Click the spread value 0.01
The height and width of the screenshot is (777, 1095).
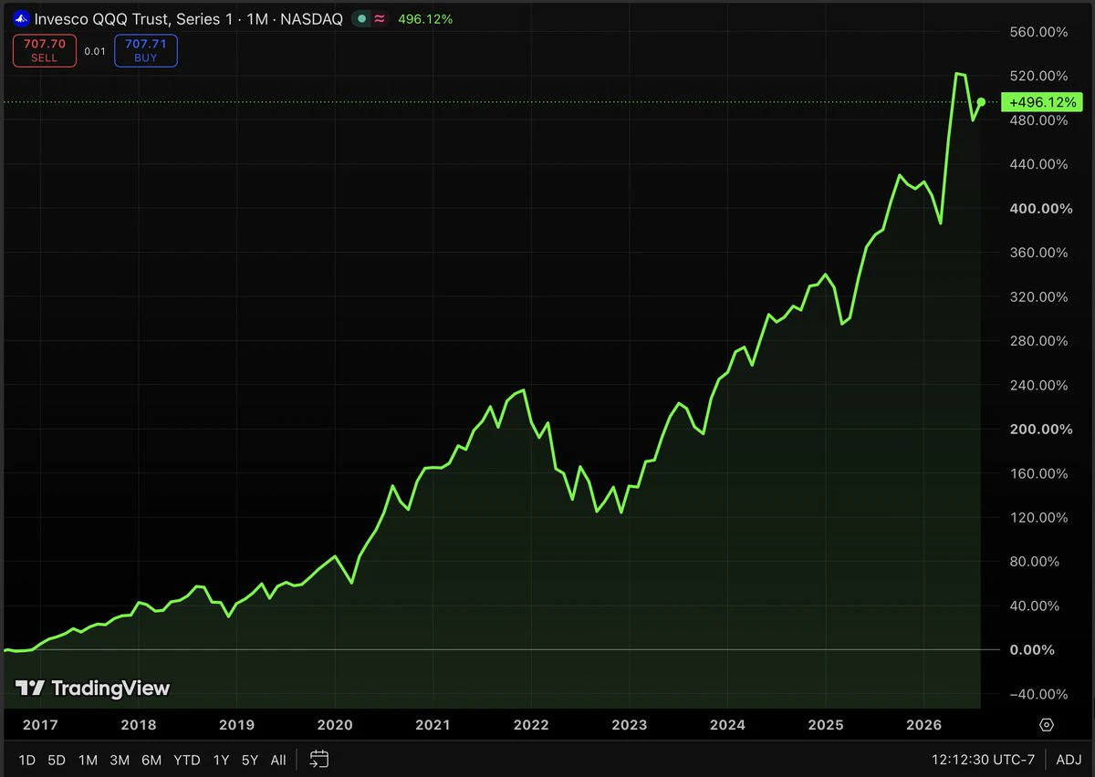[x=95, y=51]
